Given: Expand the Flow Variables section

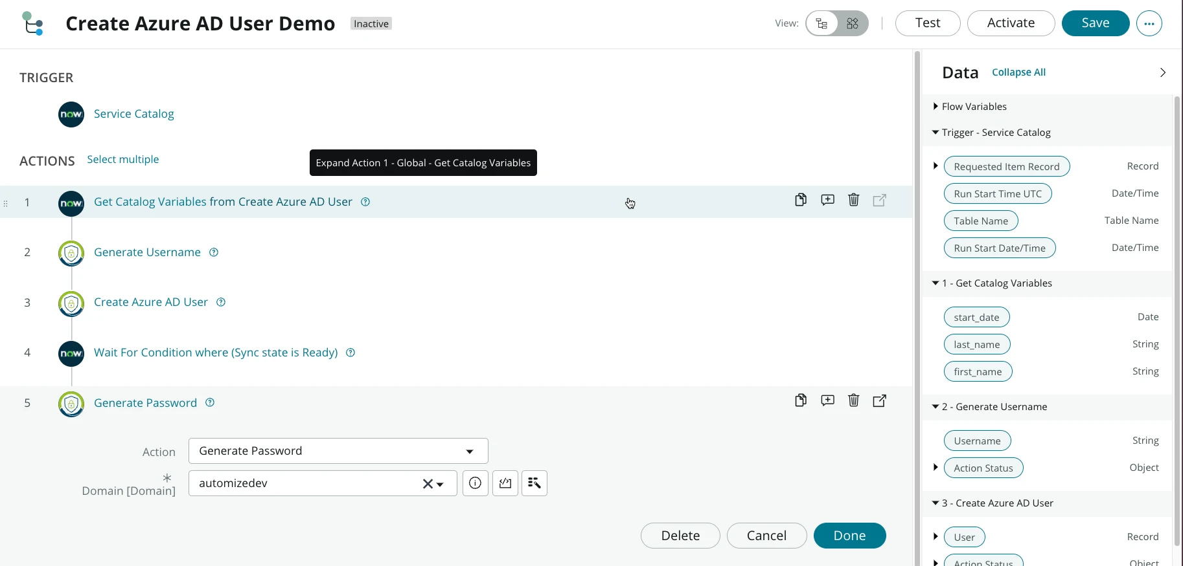Looking at the screenshot, I should (x=936, y=107).
